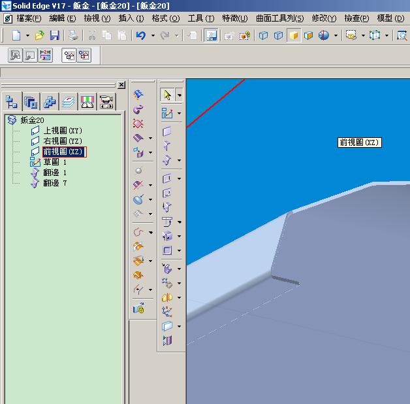Screen dimensions: 410x404
Task: Click the dimension-edit icon labeled 2
Action: point(46,55)
